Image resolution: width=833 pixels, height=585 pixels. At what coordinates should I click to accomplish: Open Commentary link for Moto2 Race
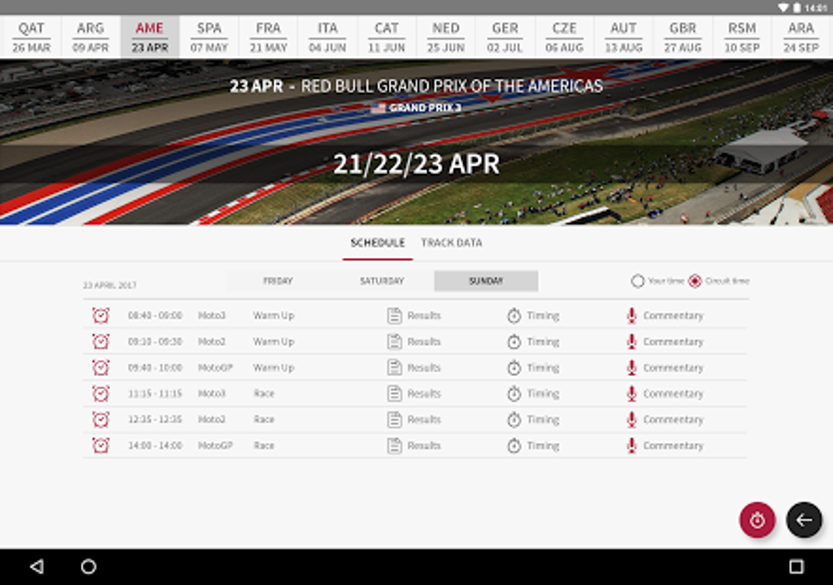673,419
